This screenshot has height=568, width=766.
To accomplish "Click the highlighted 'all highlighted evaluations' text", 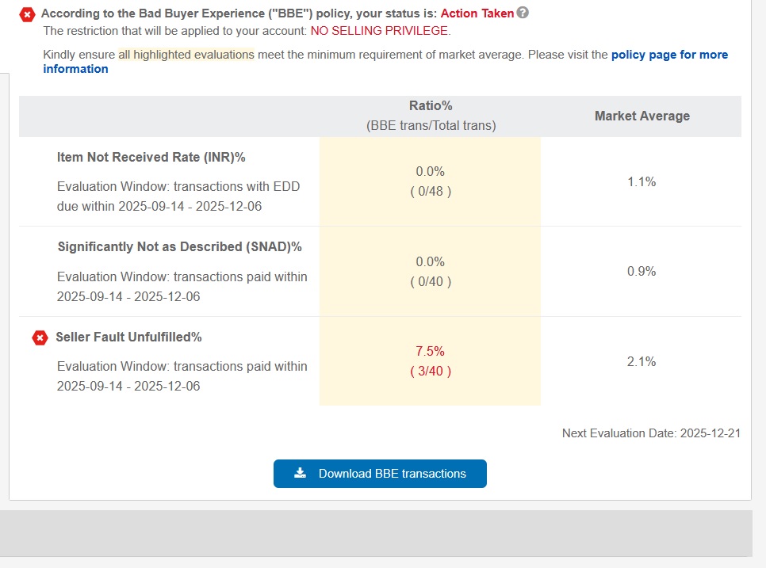I will tap(186, 55).
